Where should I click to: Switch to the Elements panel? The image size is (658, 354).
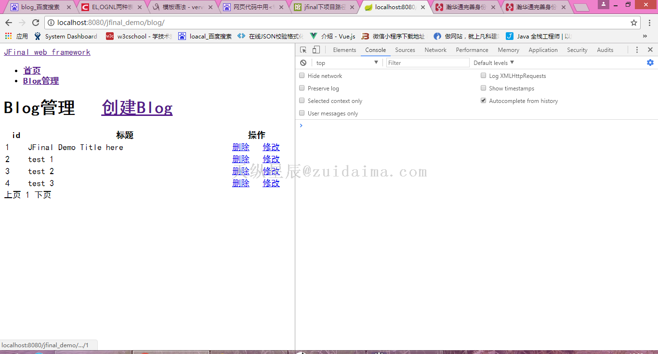(x=344, y=50)
